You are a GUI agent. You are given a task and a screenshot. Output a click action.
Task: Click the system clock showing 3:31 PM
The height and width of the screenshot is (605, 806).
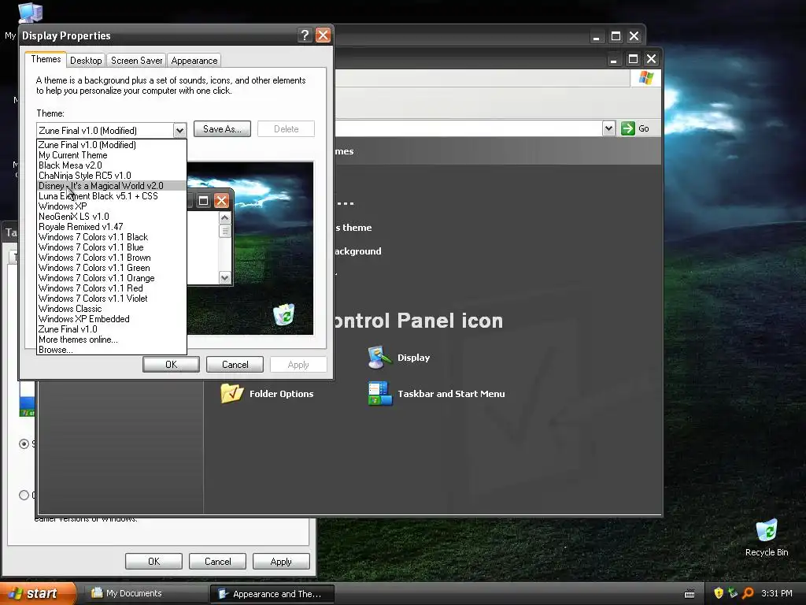pyautogui.click(x=777, y=593)
